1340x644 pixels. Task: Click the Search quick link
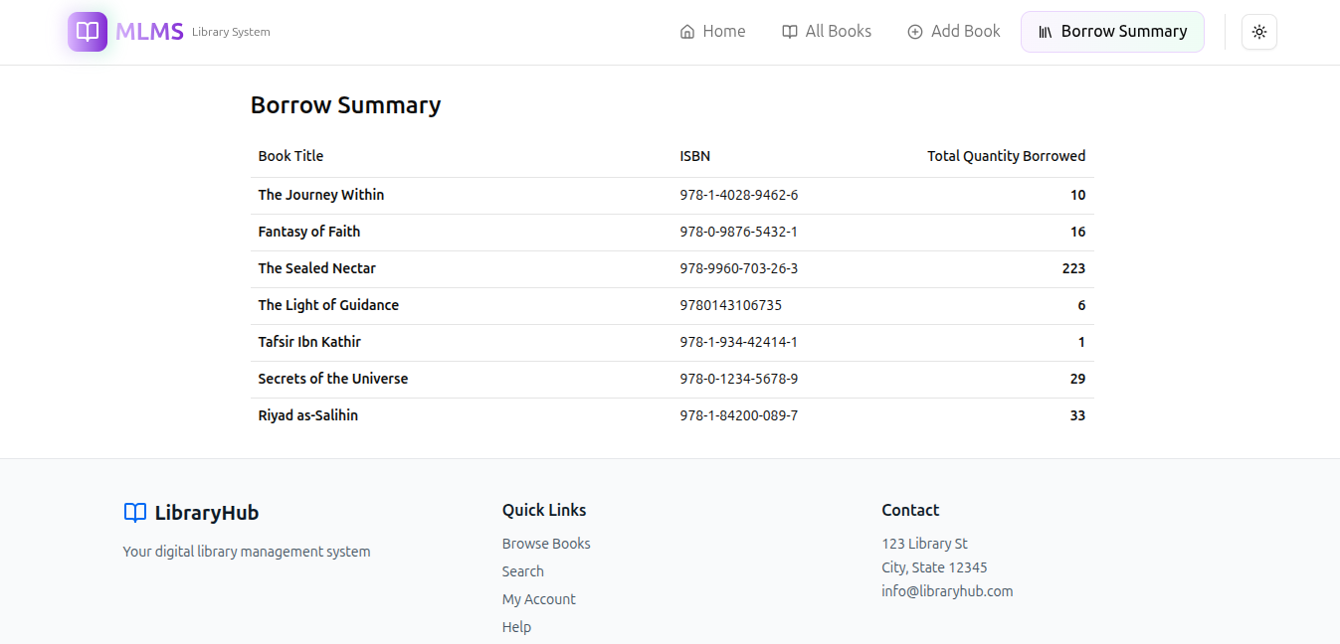tap(523, 571)
